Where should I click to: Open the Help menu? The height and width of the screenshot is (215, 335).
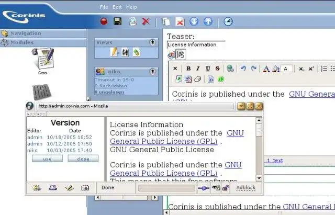point(131,7)
